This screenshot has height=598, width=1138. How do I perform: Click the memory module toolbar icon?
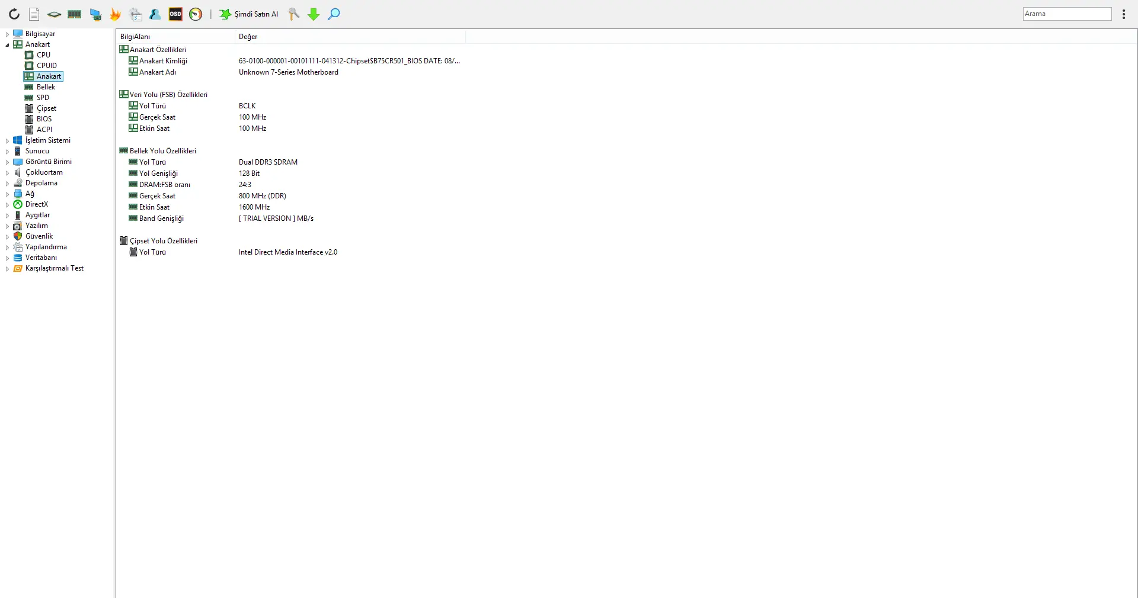point(75,14)
